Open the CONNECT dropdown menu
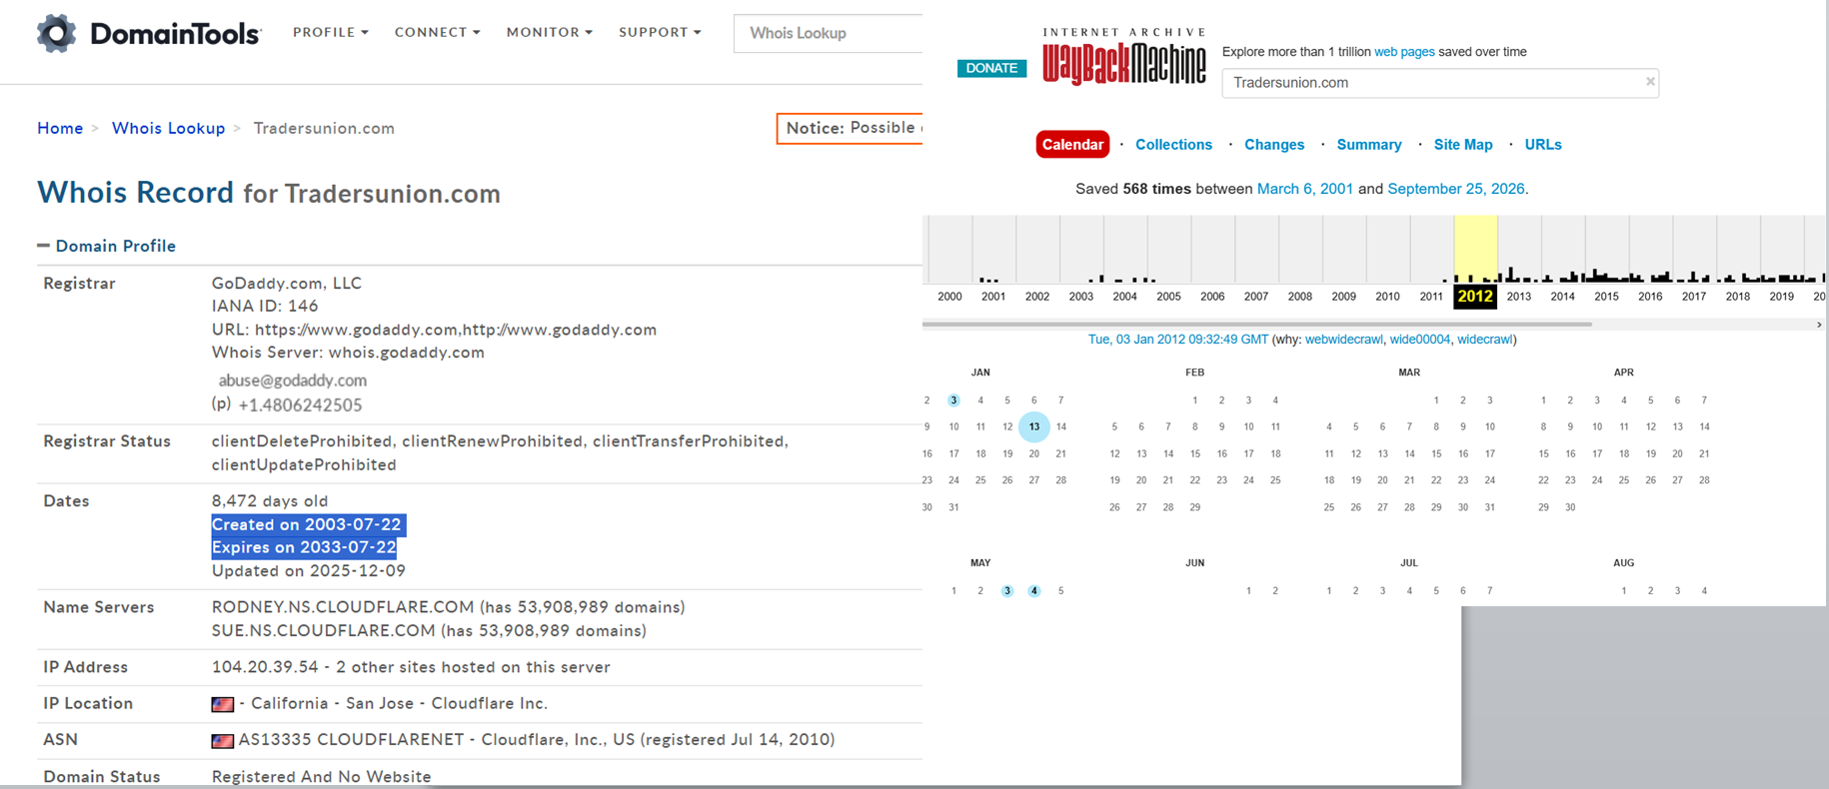 click(x=438, y=32)
